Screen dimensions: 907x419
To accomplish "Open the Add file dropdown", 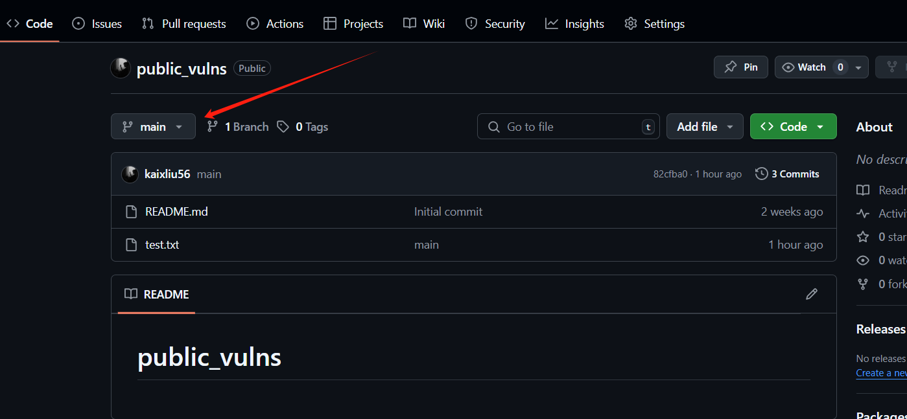I will (705, 127).
